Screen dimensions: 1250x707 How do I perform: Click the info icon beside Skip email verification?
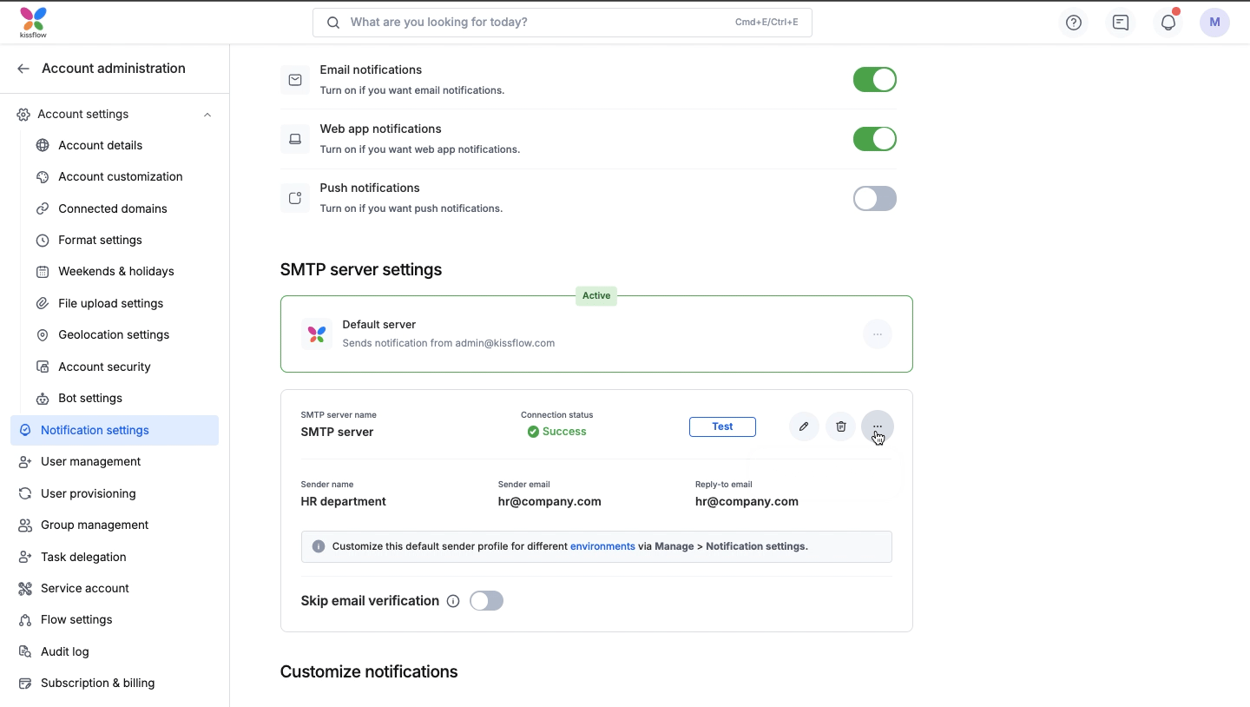coord(453,601)
